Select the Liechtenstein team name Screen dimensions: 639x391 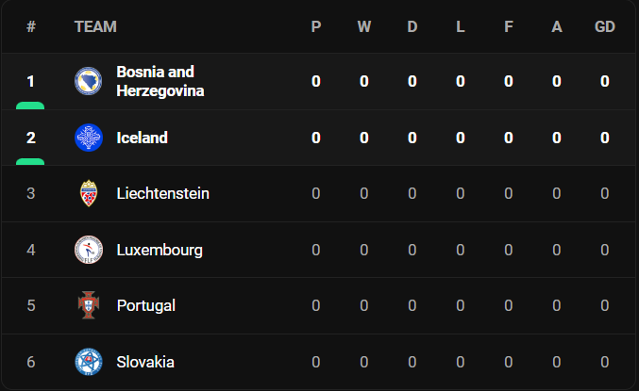[x=162, y=193]
